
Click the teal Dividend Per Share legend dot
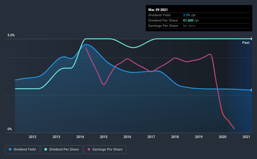[46, 149]
